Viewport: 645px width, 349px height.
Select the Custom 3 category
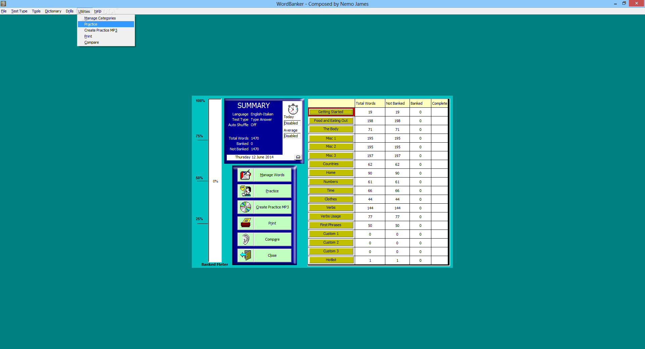(331, 251)
